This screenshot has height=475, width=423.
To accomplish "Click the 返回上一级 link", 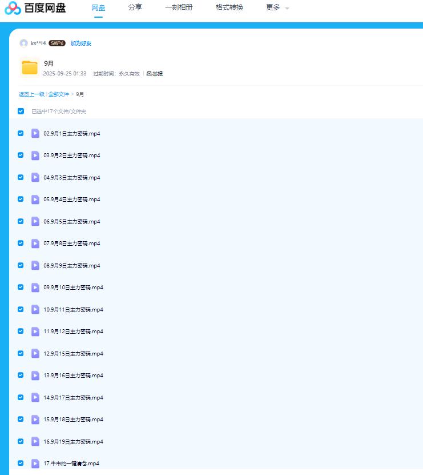I will [31, 94].
